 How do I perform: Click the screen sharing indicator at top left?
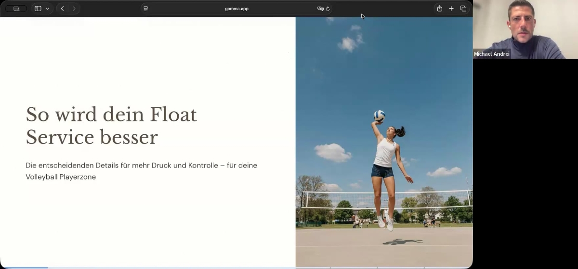click(x=16, y=9)
